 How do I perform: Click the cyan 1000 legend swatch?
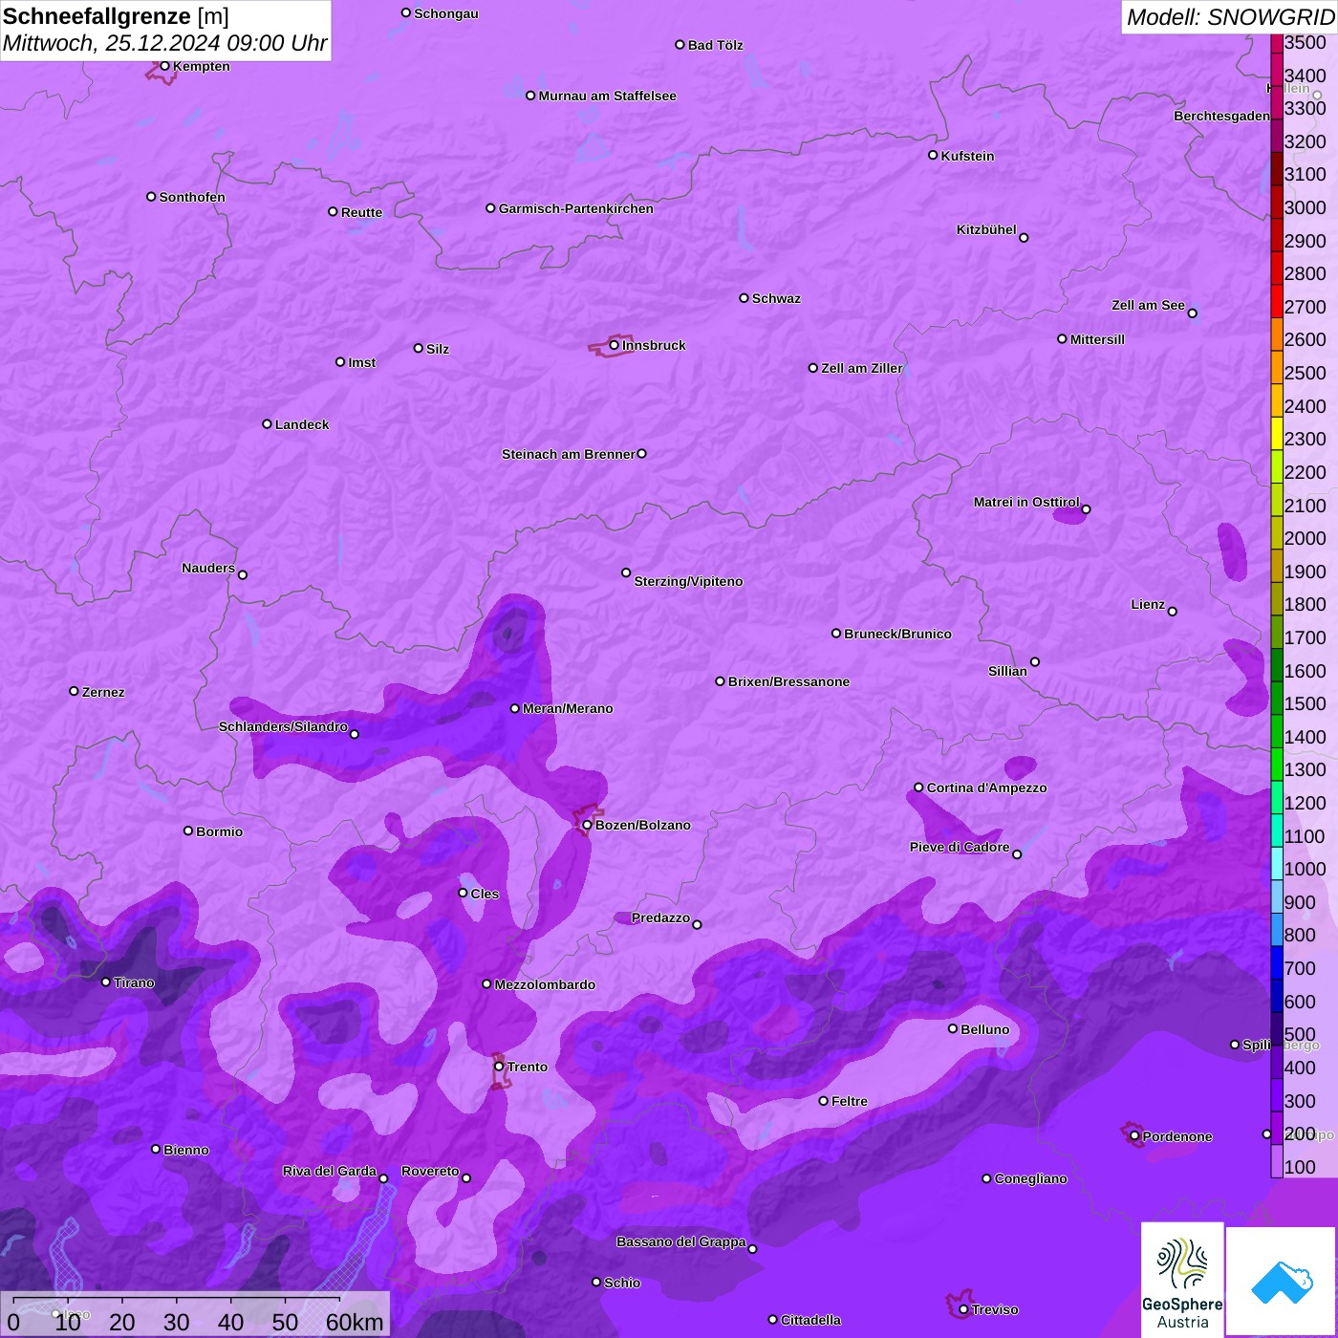[x=1276, y=863]
